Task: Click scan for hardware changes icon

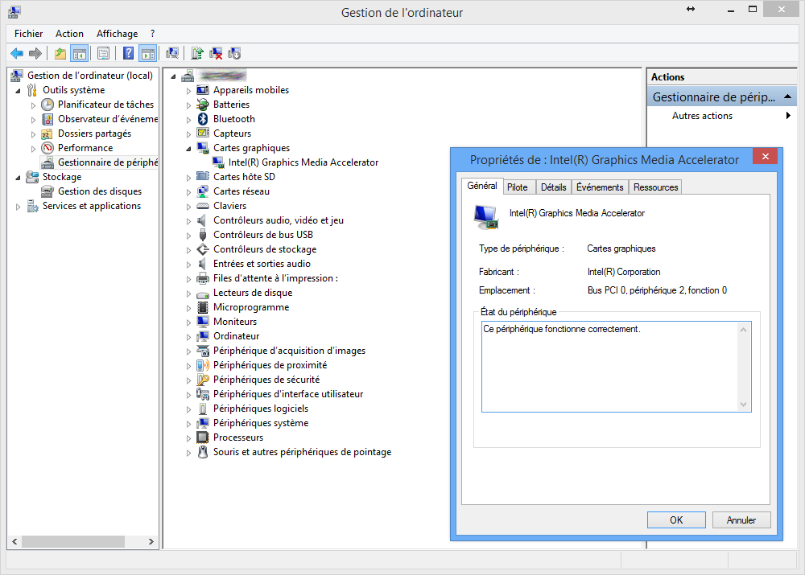Action: [172, 54]
